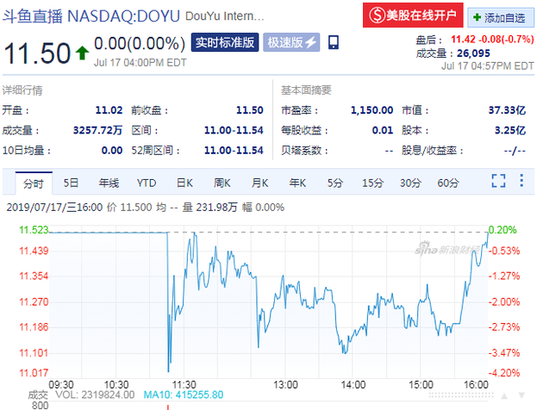Click the change value 0.00(0.00%)
Viewport: 543px width, 410px height.
point(140,44)
